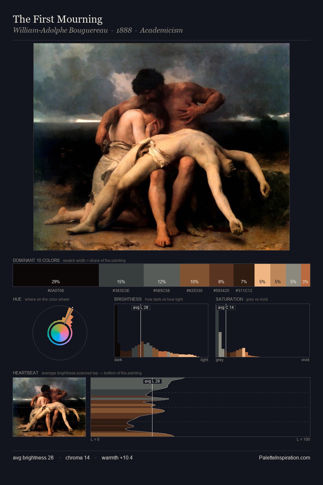Click "where on the color wheel" caption
Viewport: 323px width, 485px height.
pyautogui.click(x=47, y=299)
